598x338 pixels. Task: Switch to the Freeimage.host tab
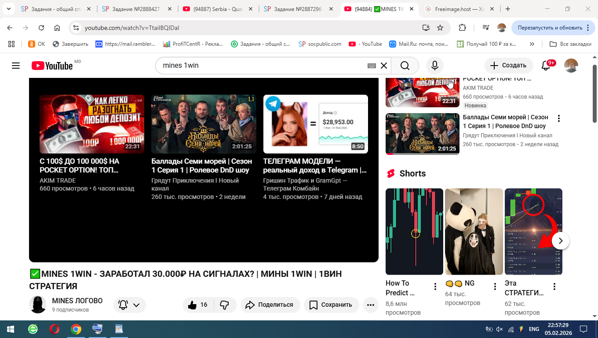click(460, 9)
